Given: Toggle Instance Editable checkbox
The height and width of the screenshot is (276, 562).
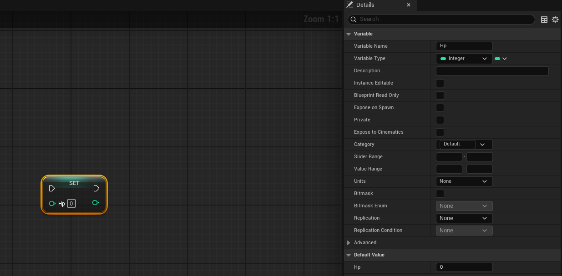Looking at the screenshot, I should pos(440,83).
